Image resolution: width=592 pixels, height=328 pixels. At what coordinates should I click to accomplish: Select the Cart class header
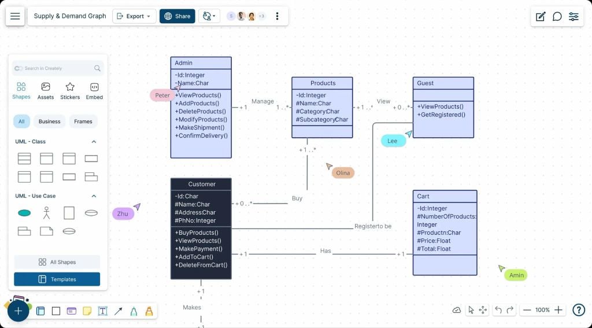pos(445,197)
